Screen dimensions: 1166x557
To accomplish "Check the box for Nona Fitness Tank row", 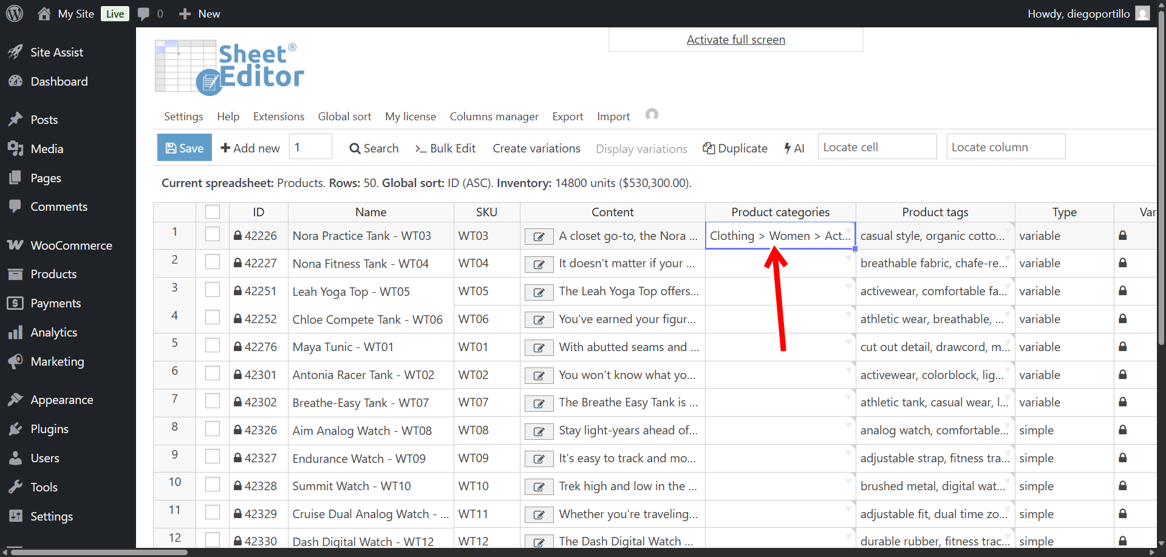I will (213, 262).
